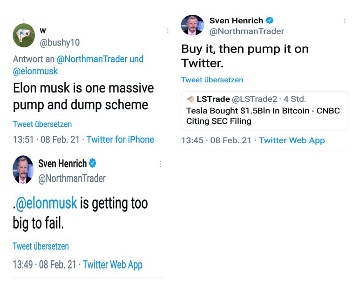
Task: Click "Twitter Web App" link under 13:45 tweet
Action: [x=291, y=140]
